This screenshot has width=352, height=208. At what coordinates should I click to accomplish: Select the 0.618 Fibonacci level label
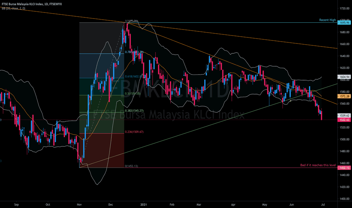point(134,76)
